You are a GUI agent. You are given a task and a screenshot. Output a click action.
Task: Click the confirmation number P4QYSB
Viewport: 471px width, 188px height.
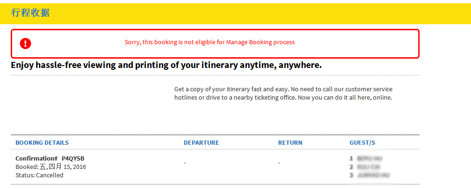click(73, 158)
